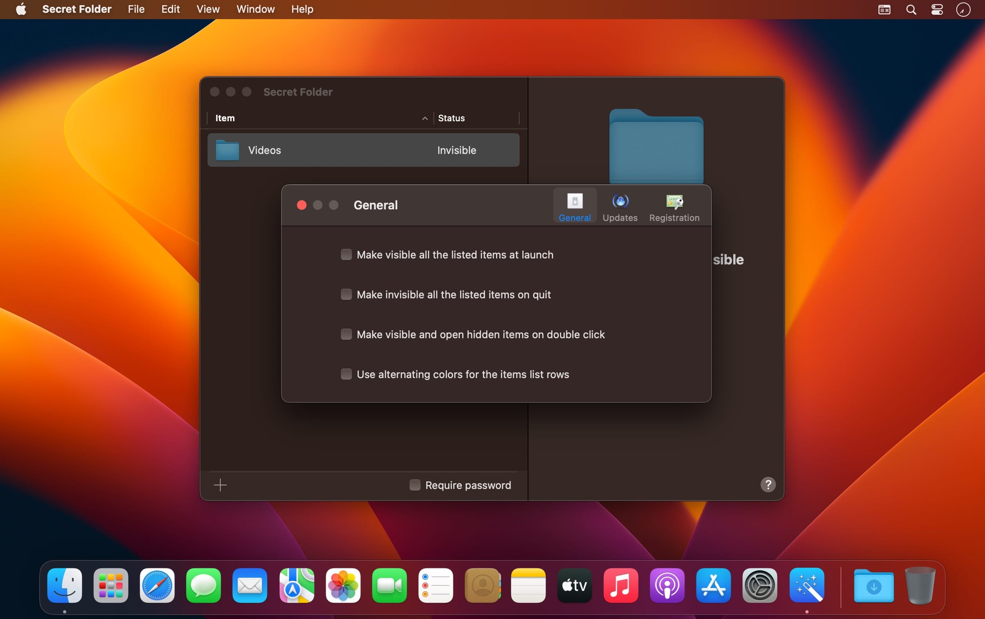The image size is (985, 619).
Task: Click the Videos row folder icon
Action: pos(227,150)
